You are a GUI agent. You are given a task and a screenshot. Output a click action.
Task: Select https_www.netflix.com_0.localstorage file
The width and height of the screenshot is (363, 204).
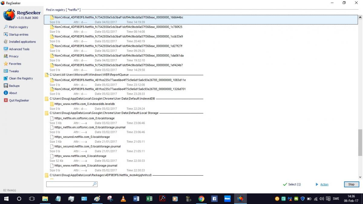(80, 156)
